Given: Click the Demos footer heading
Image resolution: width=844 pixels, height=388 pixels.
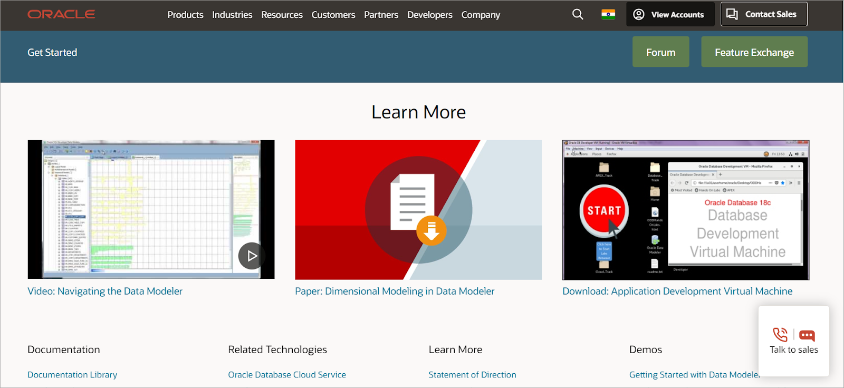Looking at the screenshot, I should [646, 350].
